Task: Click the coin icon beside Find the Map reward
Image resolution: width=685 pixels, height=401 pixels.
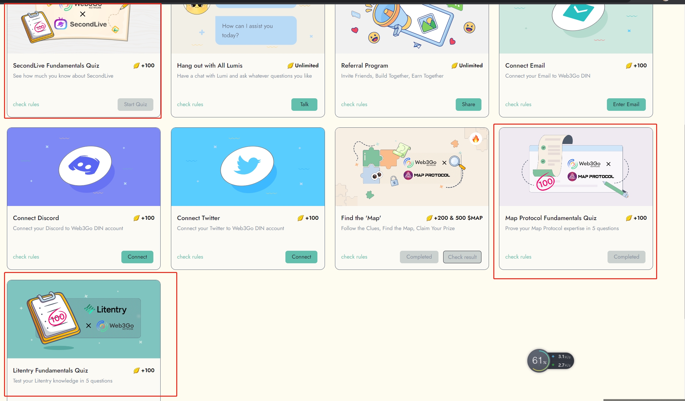Action: click(x=429, y=218)
